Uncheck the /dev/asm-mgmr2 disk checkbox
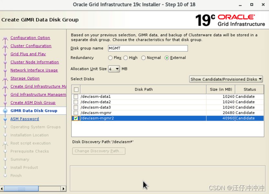The height and width of the screenshot is (194, 269). pos(76,118)
